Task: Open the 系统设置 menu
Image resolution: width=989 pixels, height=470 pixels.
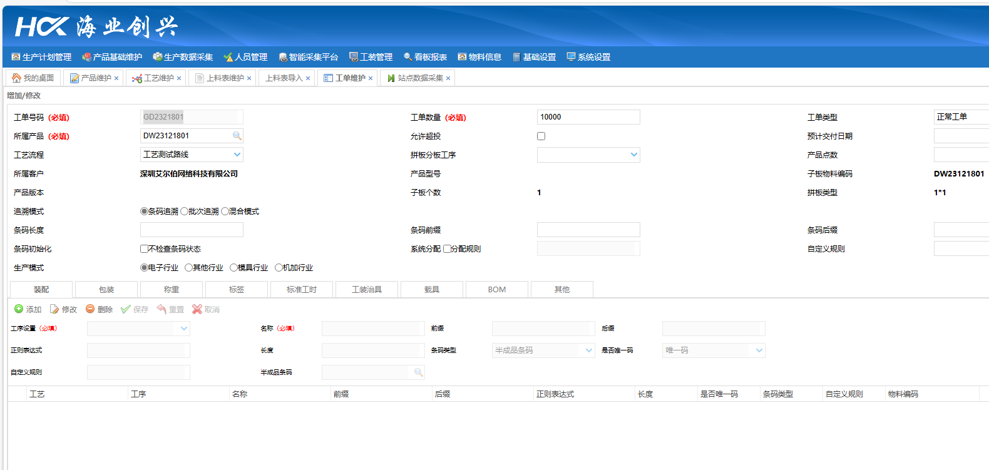Action: tap(588, 57)
